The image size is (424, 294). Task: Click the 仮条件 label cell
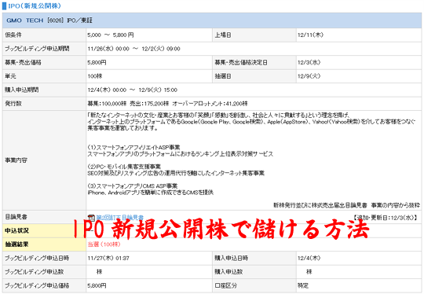point(44,35)
